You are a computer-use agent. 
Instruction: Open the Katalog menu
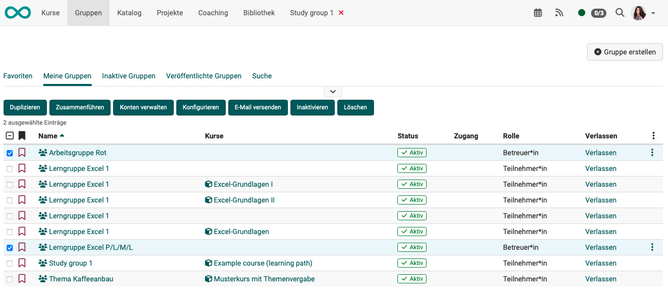coord(129,13)
